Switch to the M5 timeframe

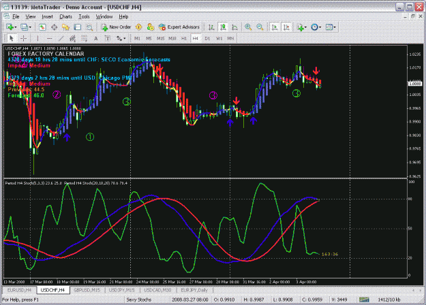(149, 38)
